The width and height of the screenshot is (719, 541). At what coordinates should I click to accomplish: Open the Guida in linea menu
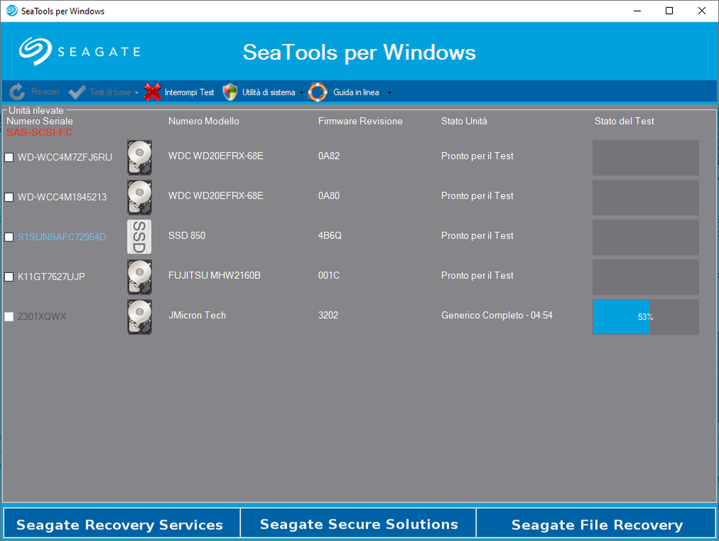pos(350,91)
